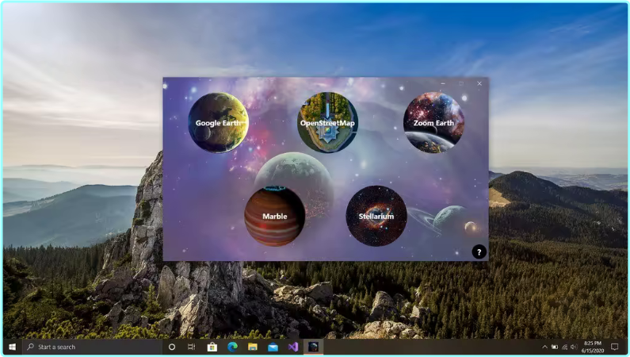Open the Mail app on taskbar
The image size is (630, 357).
click(273, 347)
